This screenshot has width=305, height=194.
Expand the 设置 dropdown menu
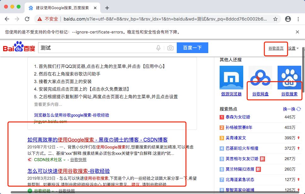pyautogui.click(x=293, y=48)
